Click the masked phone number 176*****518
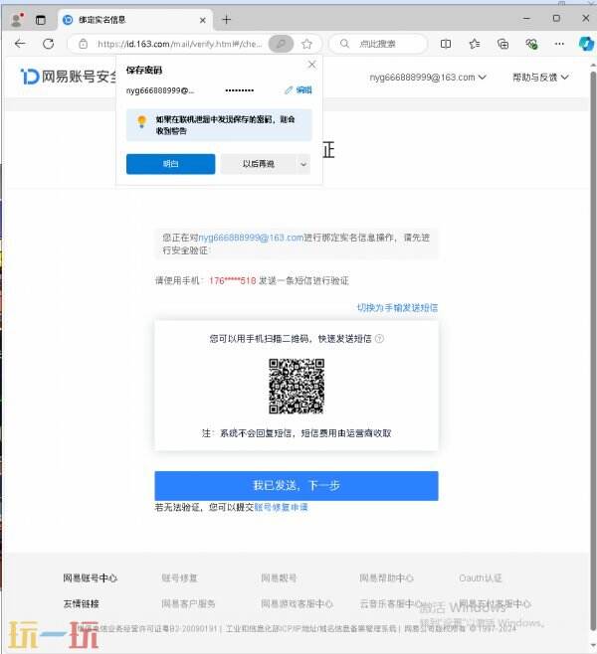The image size is (597, 654). 232,280
